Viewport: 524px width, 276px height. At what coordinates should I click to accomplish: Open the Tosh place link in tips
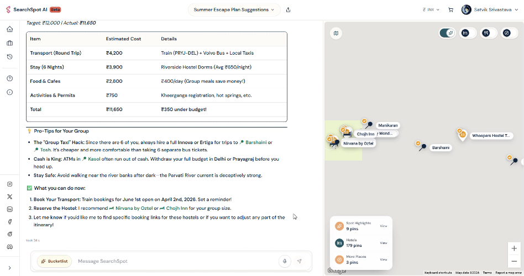(43, 150)
